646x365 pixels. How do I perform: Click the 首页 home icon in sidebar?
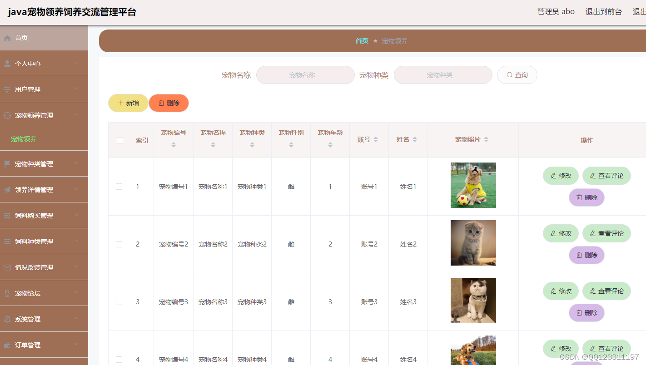point(6,38)
